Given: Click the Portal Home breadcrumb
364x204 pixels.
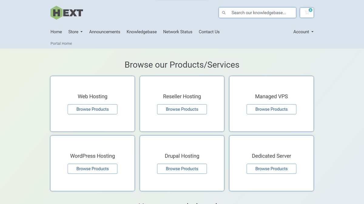Looking at the screenshot, I should point(61,44).
